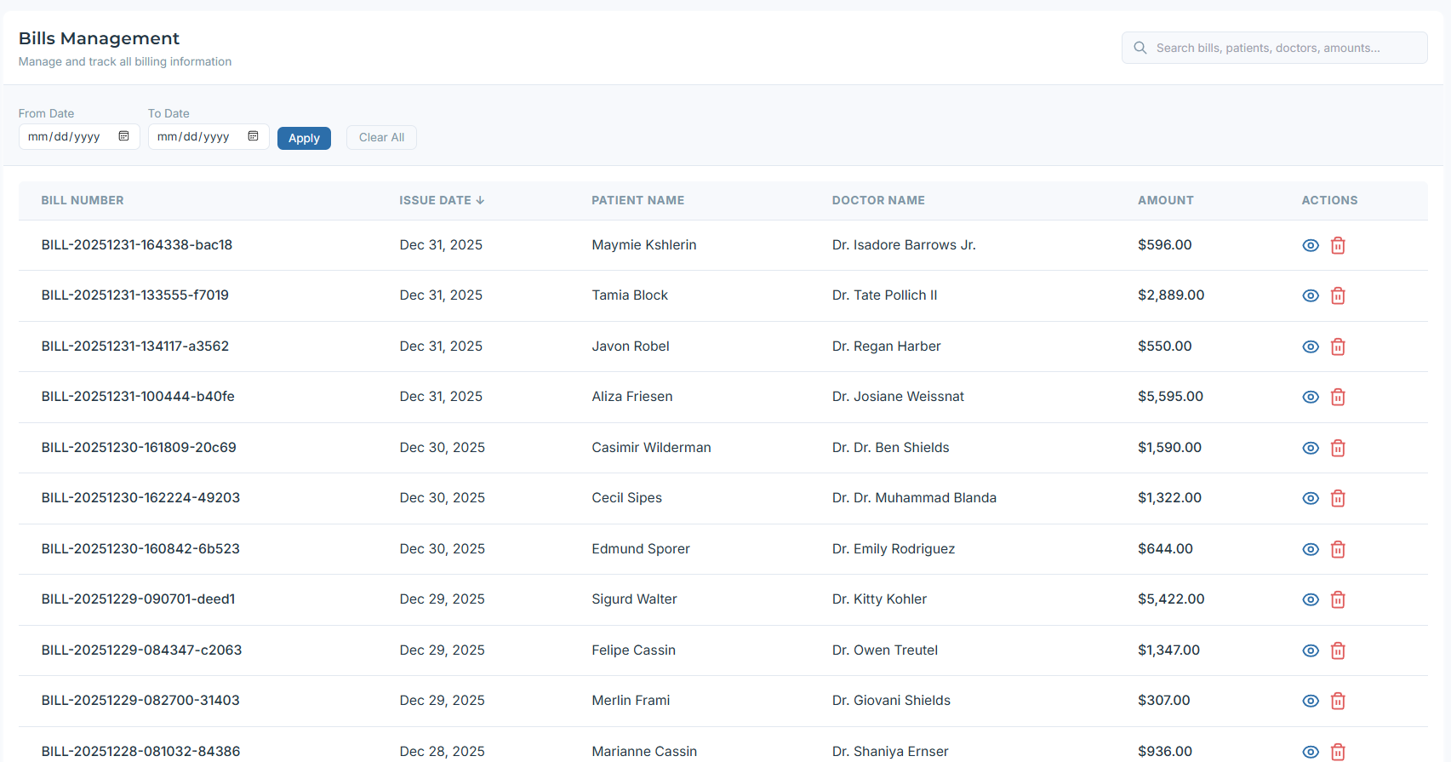View Felipe Cassin's bill

point(1311,650)
